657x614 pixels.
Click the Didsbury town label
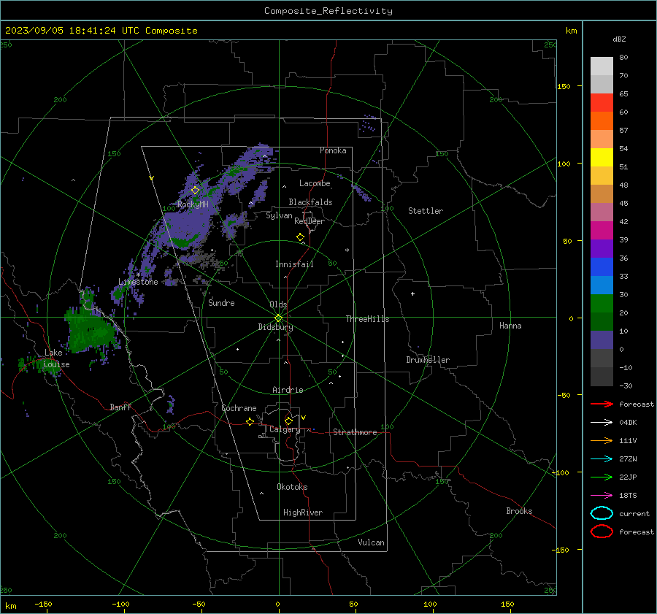coord(275,327)
